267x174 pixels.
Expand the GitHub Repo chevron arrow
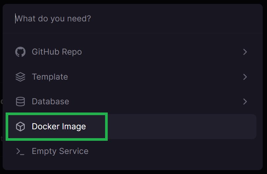tap(245, 52)
